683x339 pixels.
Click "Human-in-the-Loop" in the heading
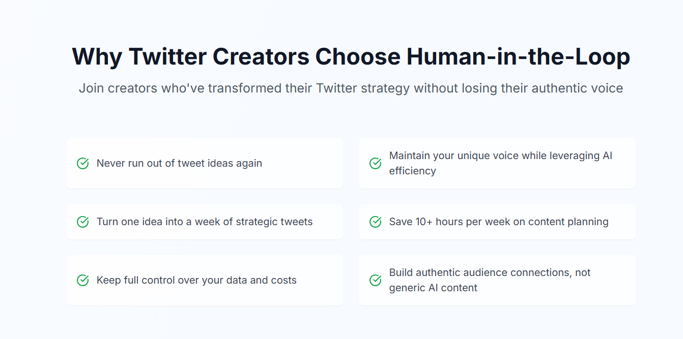(518, 56)
